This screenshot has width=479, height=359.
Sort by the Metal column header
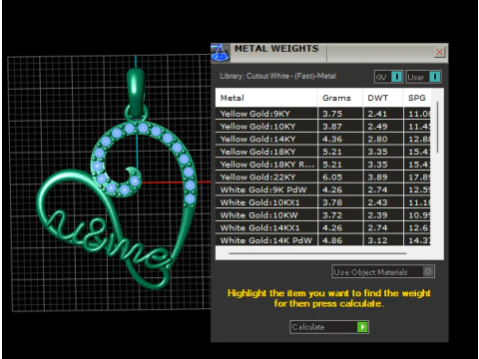coord(266,98)
